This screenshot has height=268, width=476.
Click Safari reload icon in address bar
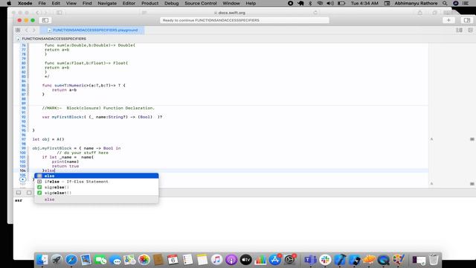pos(315,13)
